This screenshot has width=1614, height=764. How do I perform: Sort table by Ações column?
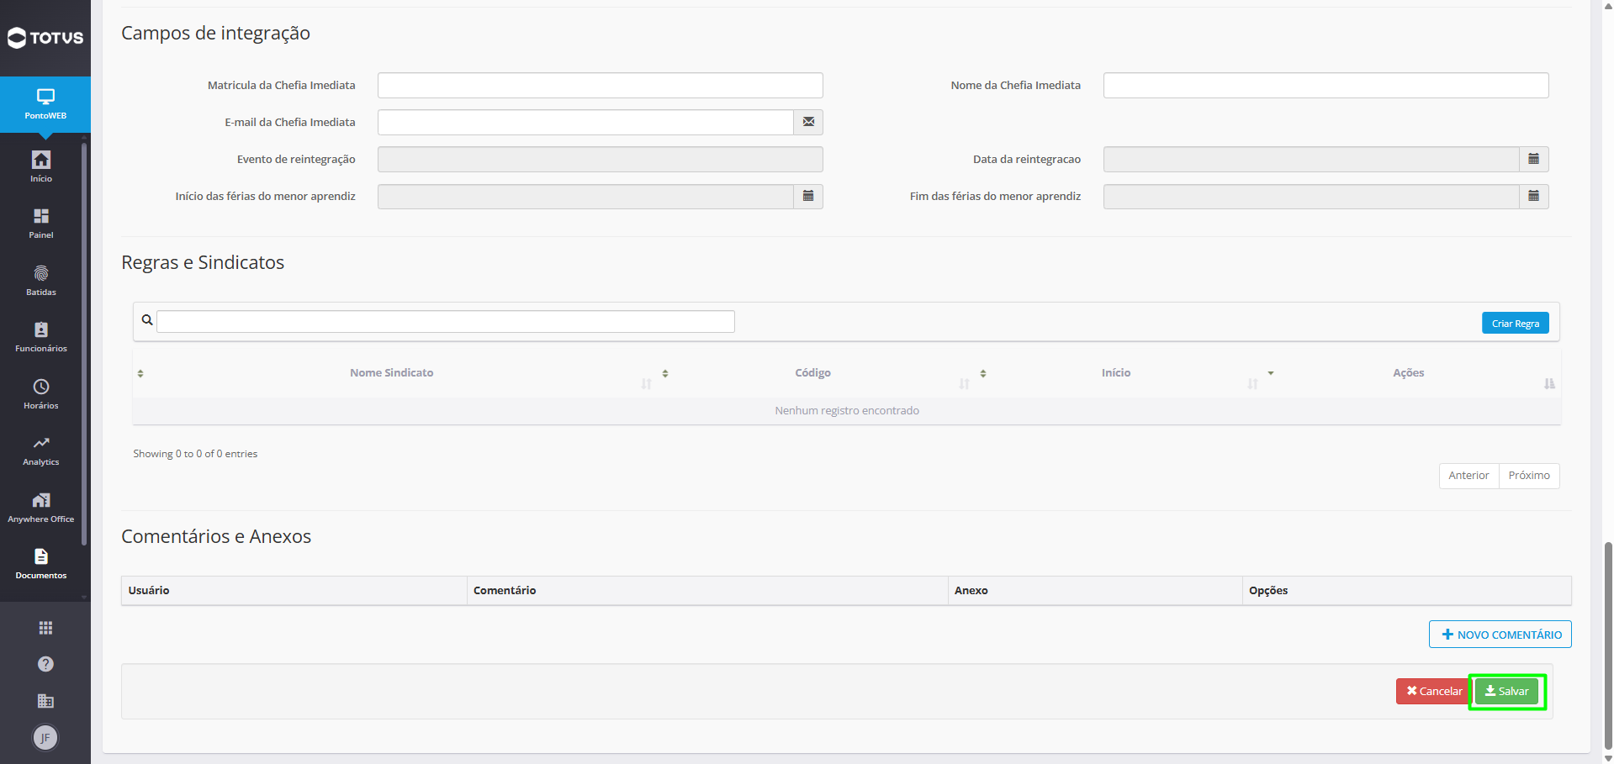point(1409,373)
